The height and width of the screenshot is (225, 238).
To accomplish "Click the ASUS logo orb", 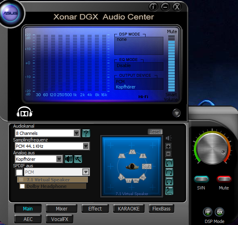I will click(11, 13).
